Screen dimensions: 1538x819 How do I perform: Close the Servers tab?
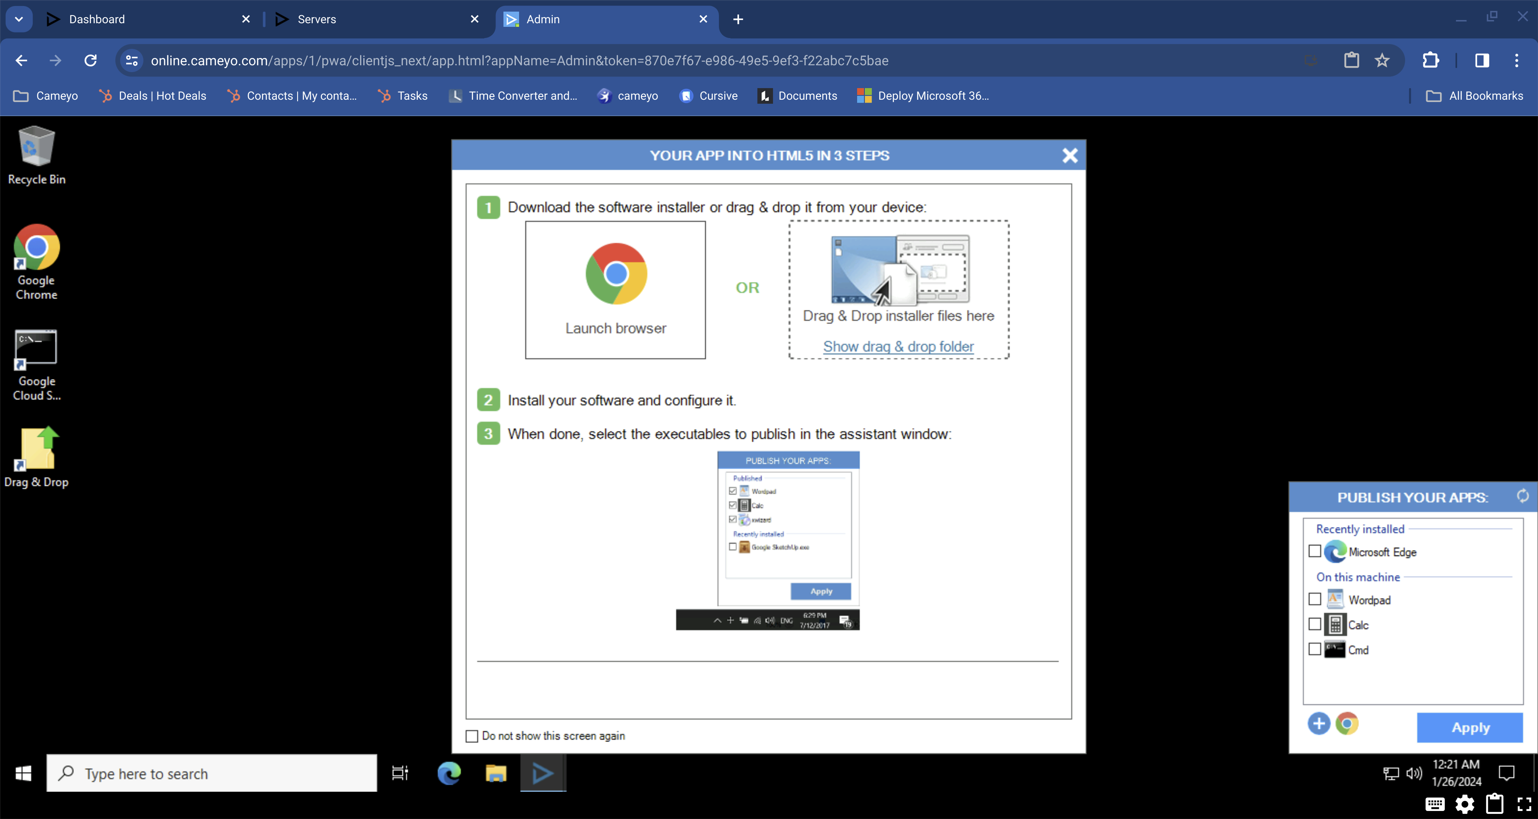coord(475,19)
